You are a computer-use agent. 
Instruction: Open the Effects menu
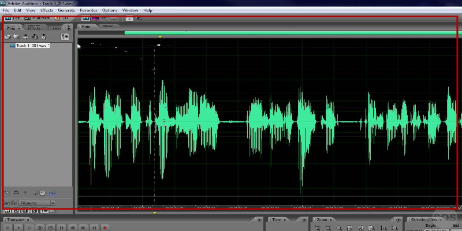pos(47,10)
